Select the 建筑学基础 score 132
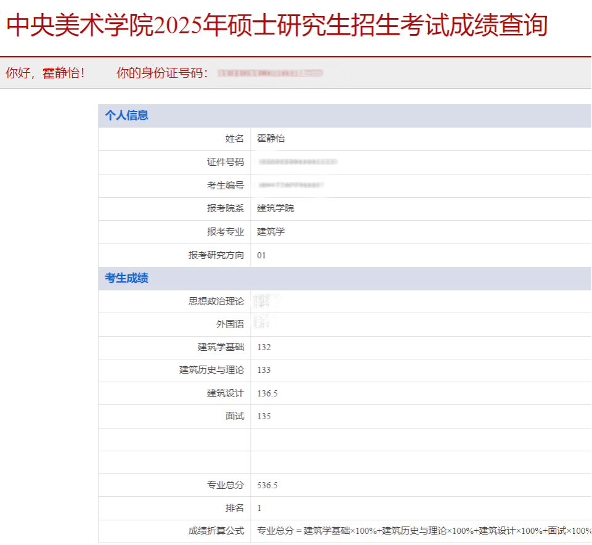Image resolution: width=592 pixels, height=545 pixels. tap(263, 348)
